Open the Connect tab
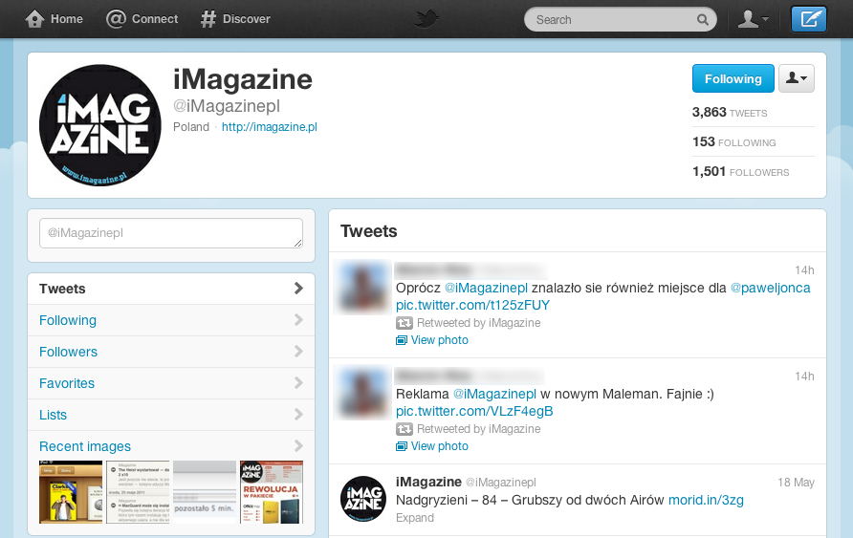Viewport: 853px width, 538px height. 142,19
